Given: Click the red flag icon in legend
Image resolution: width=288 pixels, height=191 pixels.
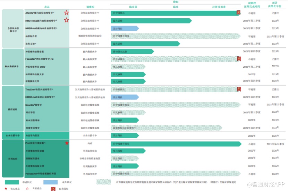Looking at the screenshot, I should 53,189.
